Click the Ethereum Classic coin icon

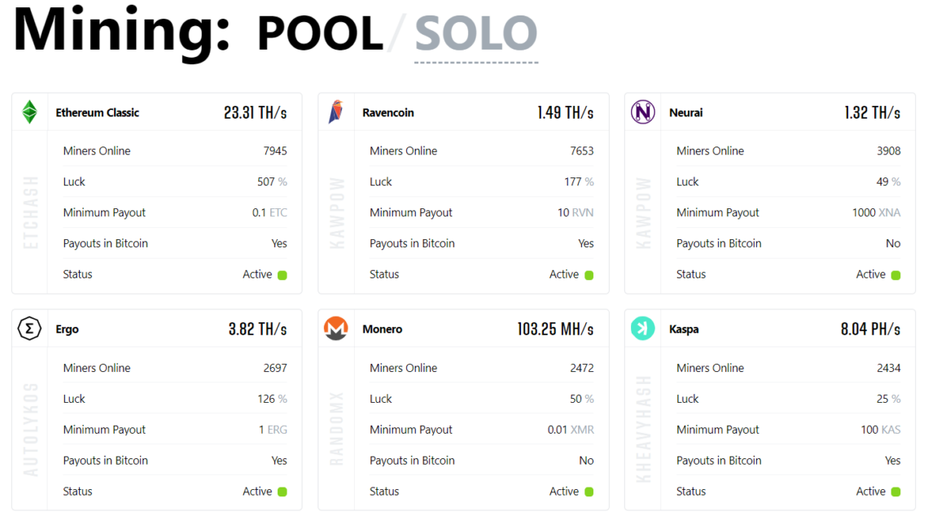(x=30, y=112)
